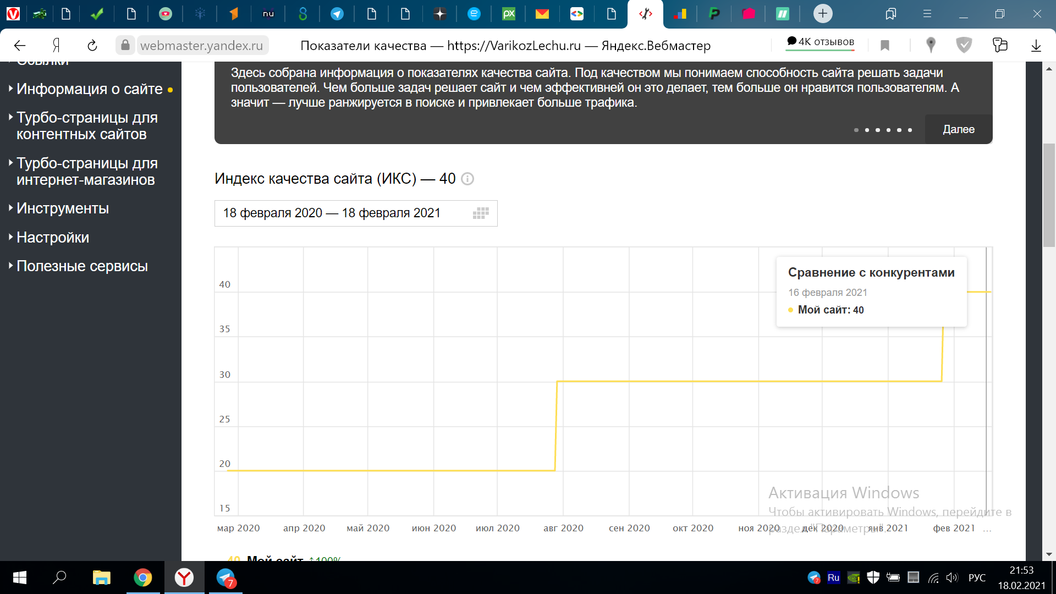Click the Далее button

click(x=958, y=129)
